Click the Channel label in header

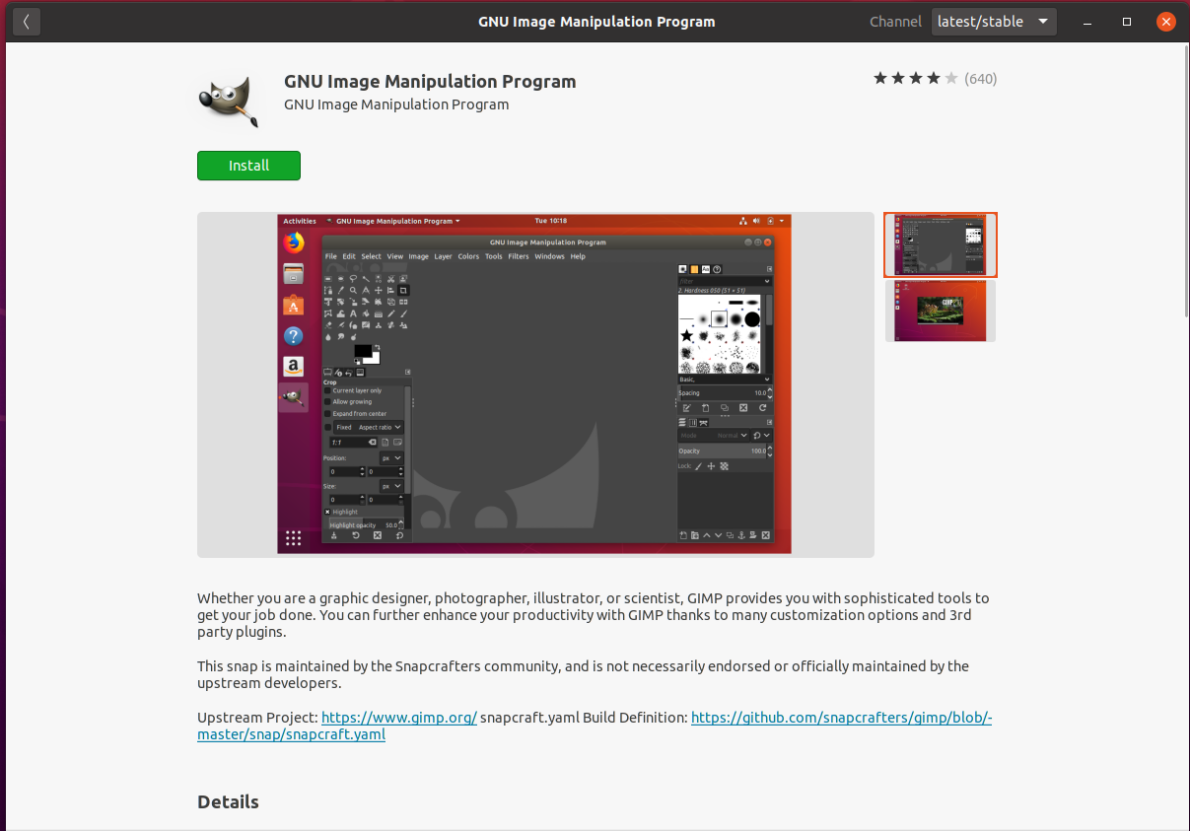pos(895,22)
